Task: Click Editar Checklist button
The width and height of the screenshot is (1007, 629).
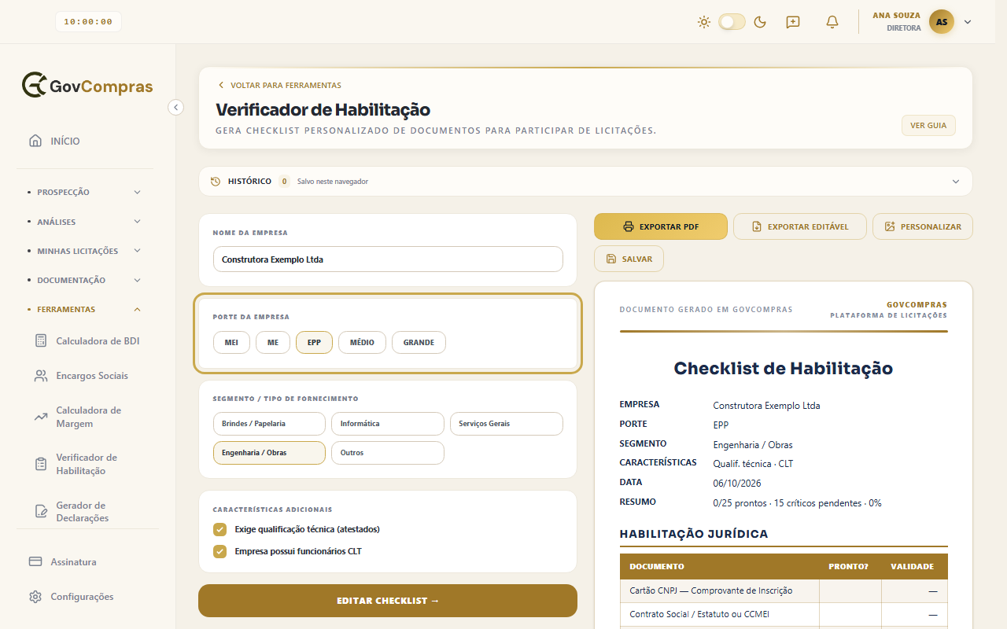Action: [x=388, y=601]
